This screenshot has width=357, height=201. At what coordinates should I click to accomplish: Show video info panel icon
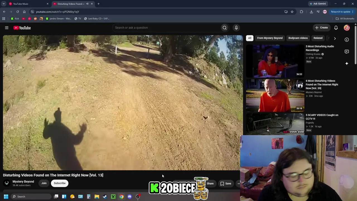[x=347, y=40]
